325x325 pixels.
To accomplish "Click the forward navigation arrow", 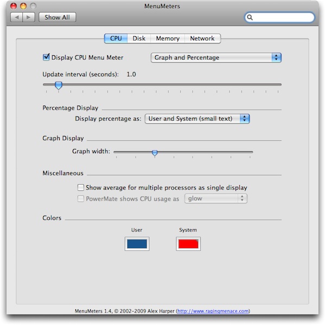I will (x=29, y=17).
